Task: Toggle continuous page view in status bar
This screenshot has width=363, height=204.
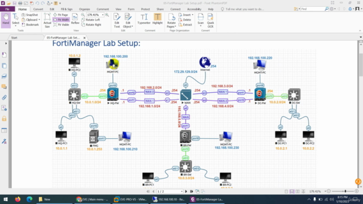Action: [292, 192]
